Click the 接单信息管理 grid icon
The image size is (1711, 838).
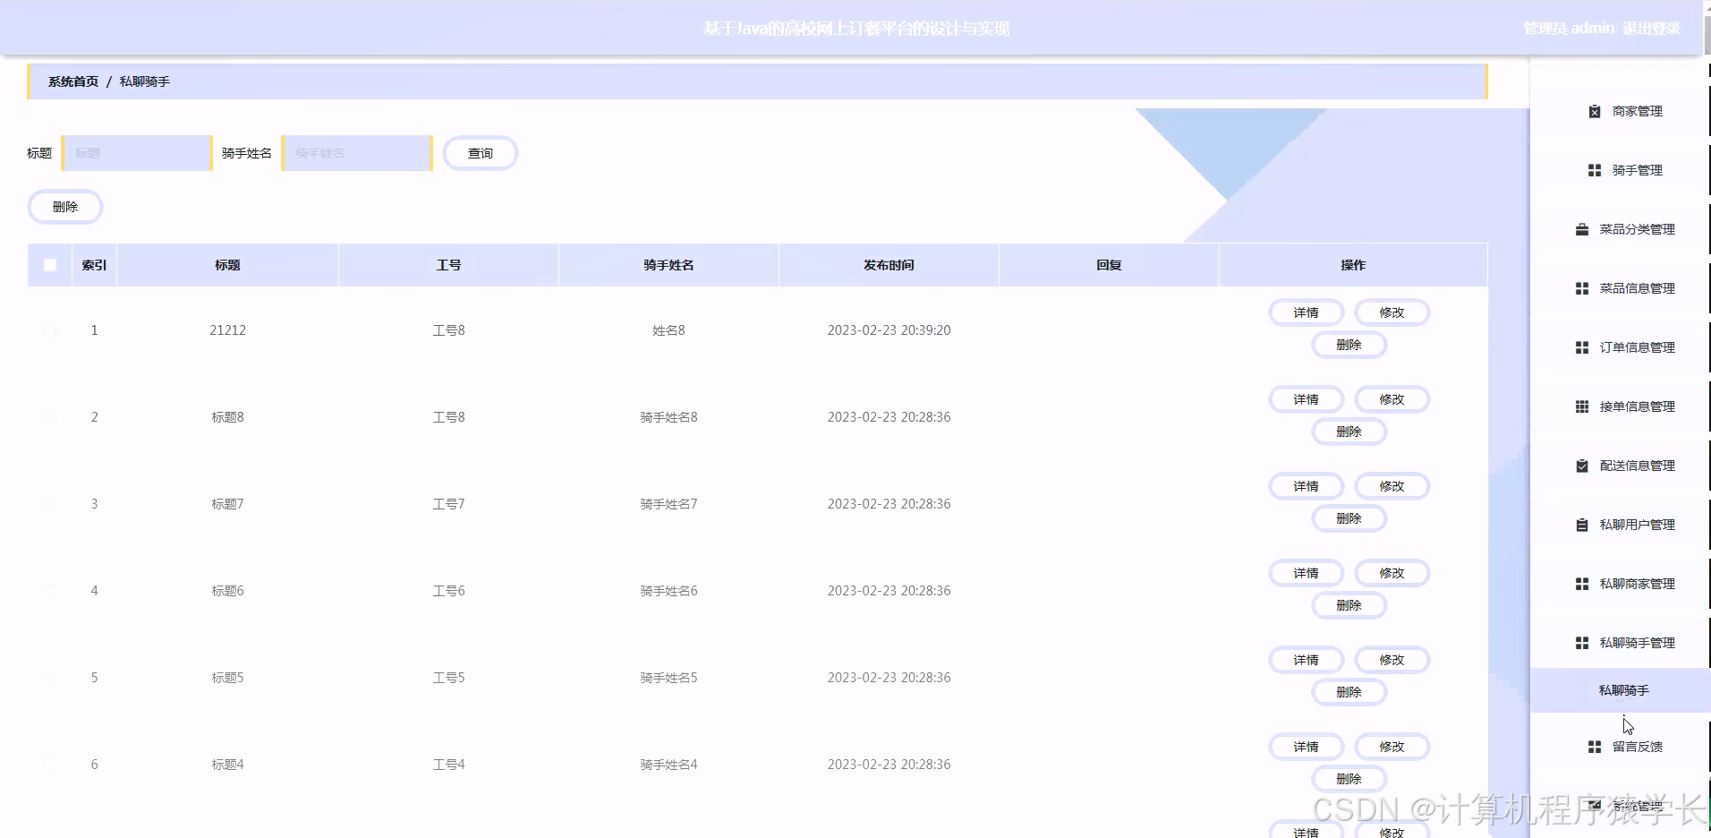[x=1582, y=407]
